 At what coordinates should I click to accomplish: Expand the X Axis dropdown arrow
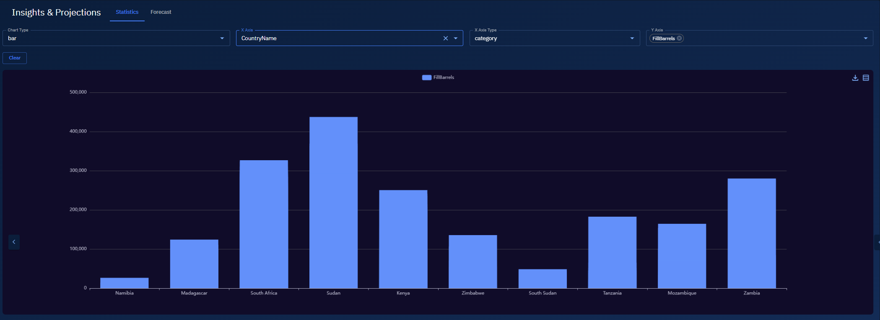point(456,38)
